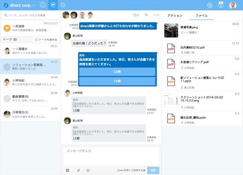Click the 展示会用_資料.pptx file name
Screen dimensions: 243x175
(x=193, y=117)
